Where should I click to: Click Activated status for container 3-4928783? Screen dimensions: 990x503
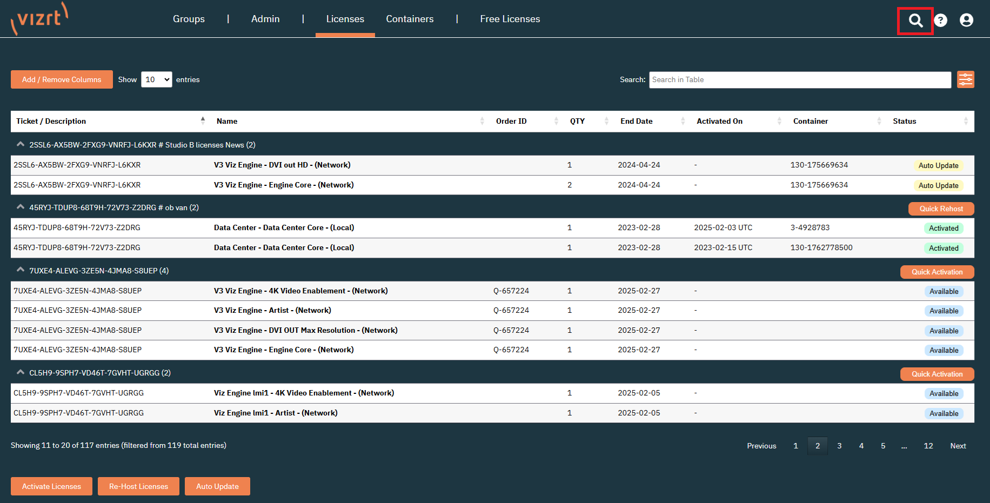[944, 228]
